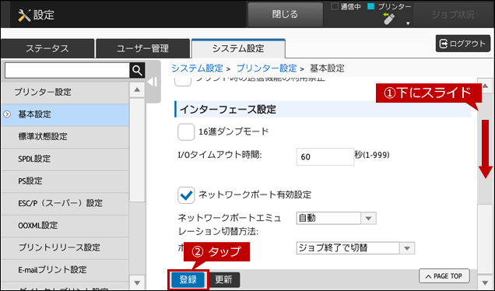Open PS設定 in the sidebar
The image size is (495, 291).
[x=65, y=181]
